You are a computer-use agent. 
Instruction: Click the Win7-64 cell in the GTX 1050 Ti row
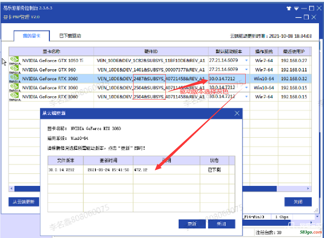point(264,60)
